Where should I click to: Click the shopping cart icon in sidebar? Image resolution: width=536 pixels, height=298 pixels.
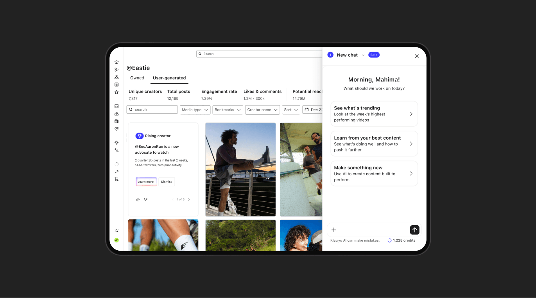pyautogui.click(x=117, y=179)
